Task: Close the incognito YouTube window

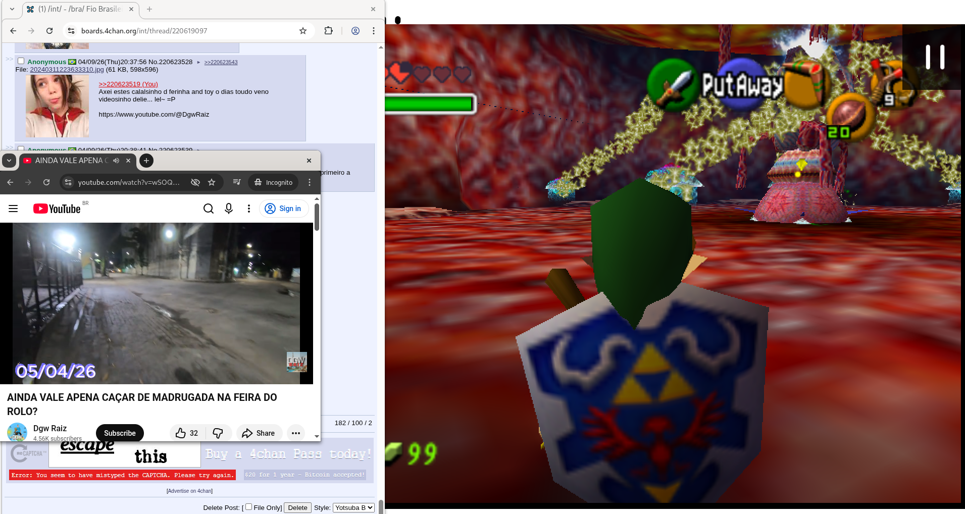Action: (x=309, y=161)
